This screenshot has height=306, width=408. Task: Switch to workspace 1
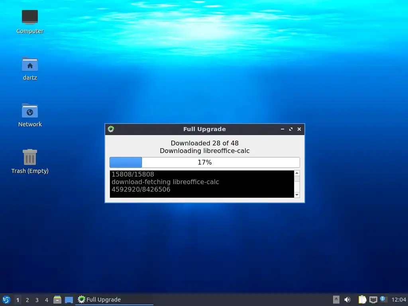(18, 300)
